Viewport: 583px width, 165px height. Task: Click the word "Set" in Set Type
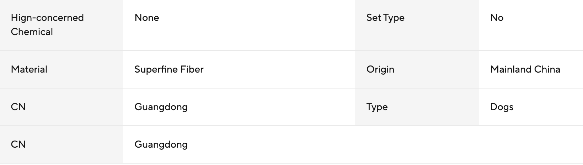click(x=374, y=18)
